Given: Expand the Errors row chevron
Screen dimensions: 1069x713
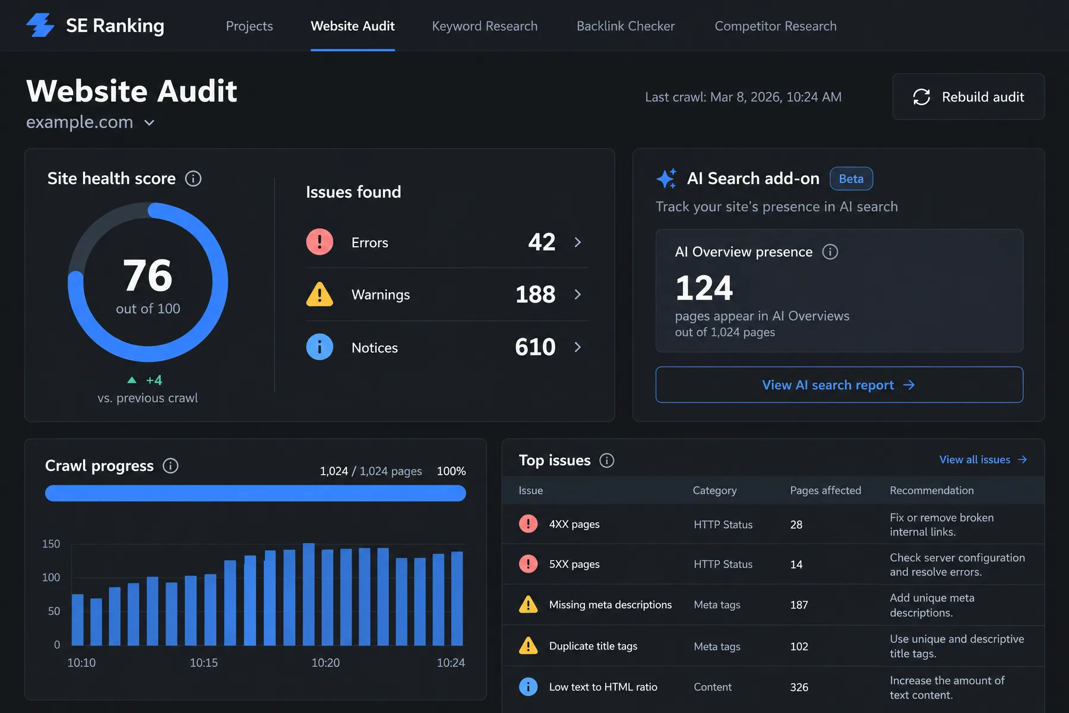Looking at the screenshot, I should click(578, 242).
